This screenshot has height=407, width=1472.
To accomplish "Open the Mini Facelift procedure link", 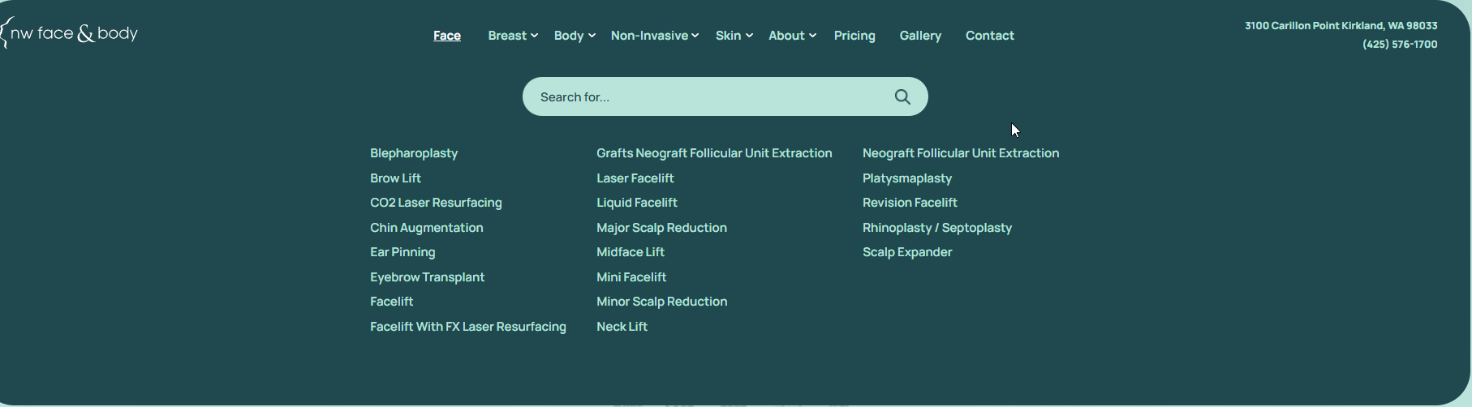I will tap(631, 277).
